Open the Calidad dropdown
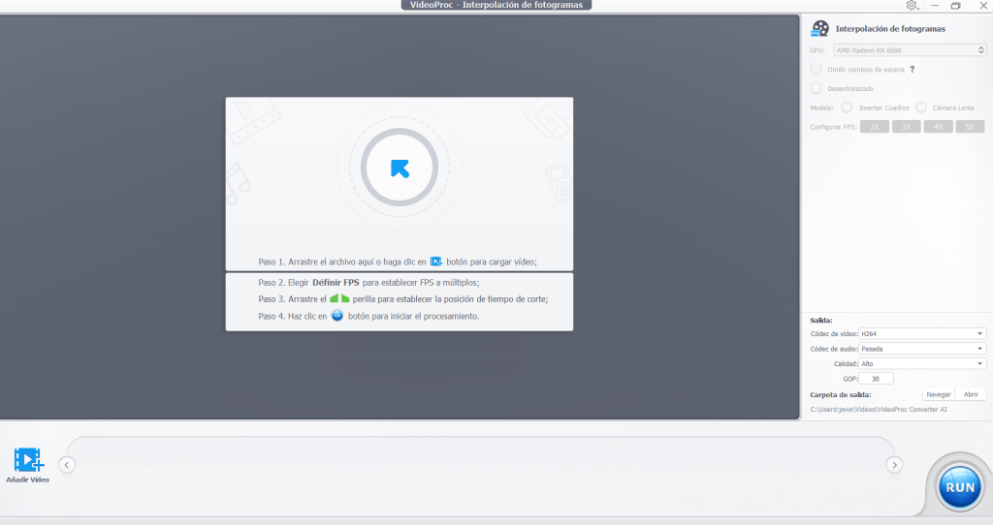 pos(922,363)
